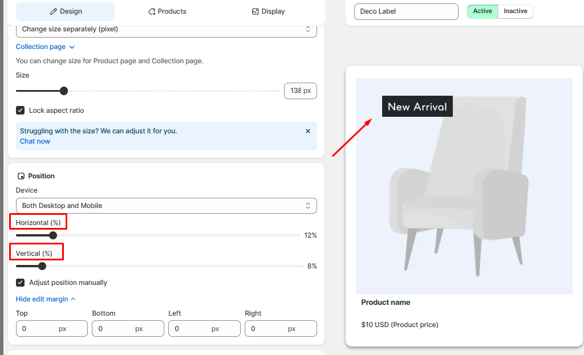Image resolution: width=584 pixels, height=355 pixels.
Task: Click the New Arrival label badge
Action: click(417, 107)
